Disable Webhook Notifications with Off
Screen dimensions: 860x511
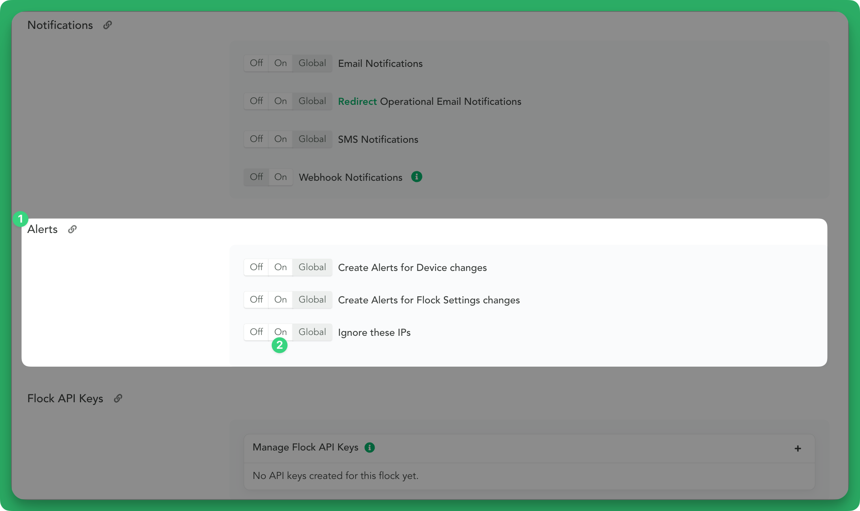pyautogui.click(x=256, y=177)
